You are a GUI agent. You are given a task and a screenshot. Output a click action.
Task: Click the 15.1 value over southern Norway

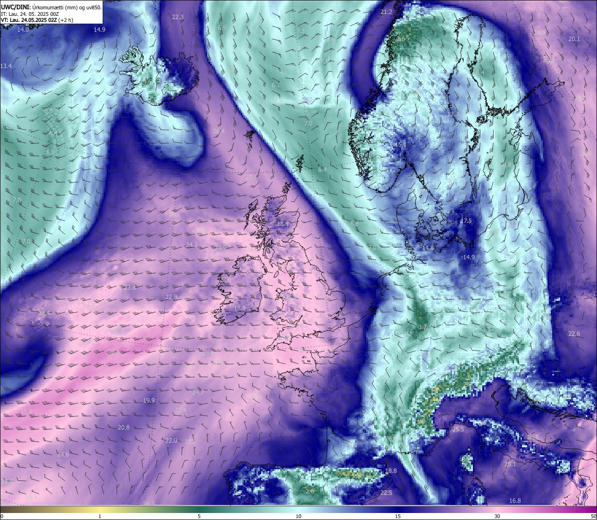pyautogui.click(x=401, y=145)
